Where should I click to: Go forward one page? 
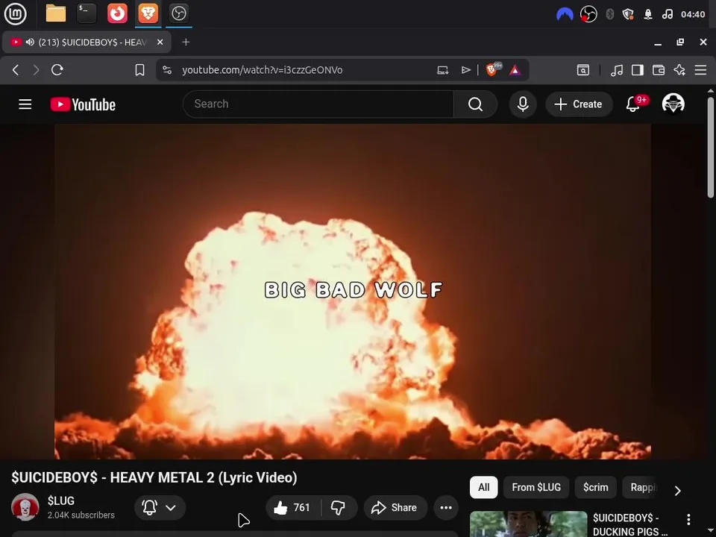[36, 70]
